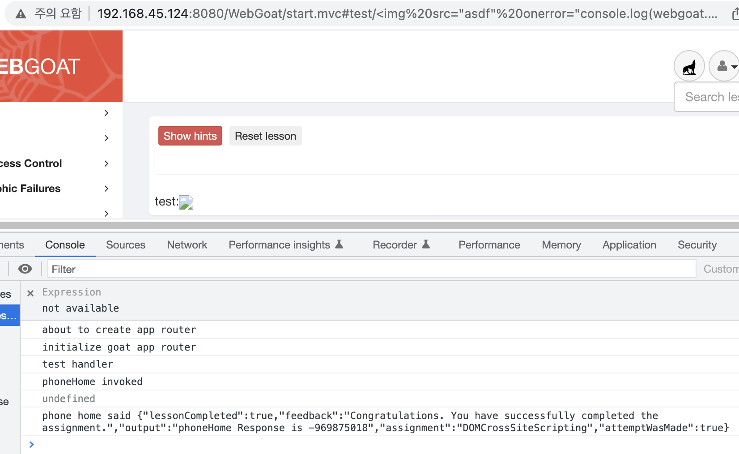The image size is (739, 454).
Task: Click the 'not available' expression result
Action: [x=81, y=308]
